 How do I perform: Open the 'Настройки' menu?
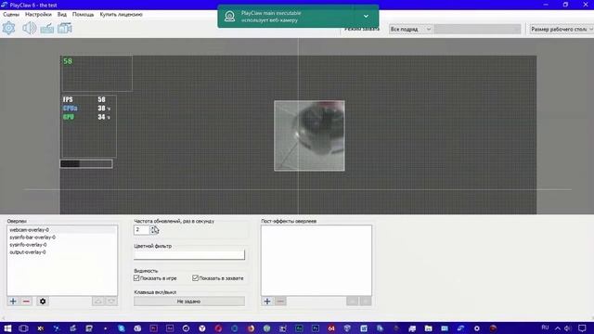38,15
